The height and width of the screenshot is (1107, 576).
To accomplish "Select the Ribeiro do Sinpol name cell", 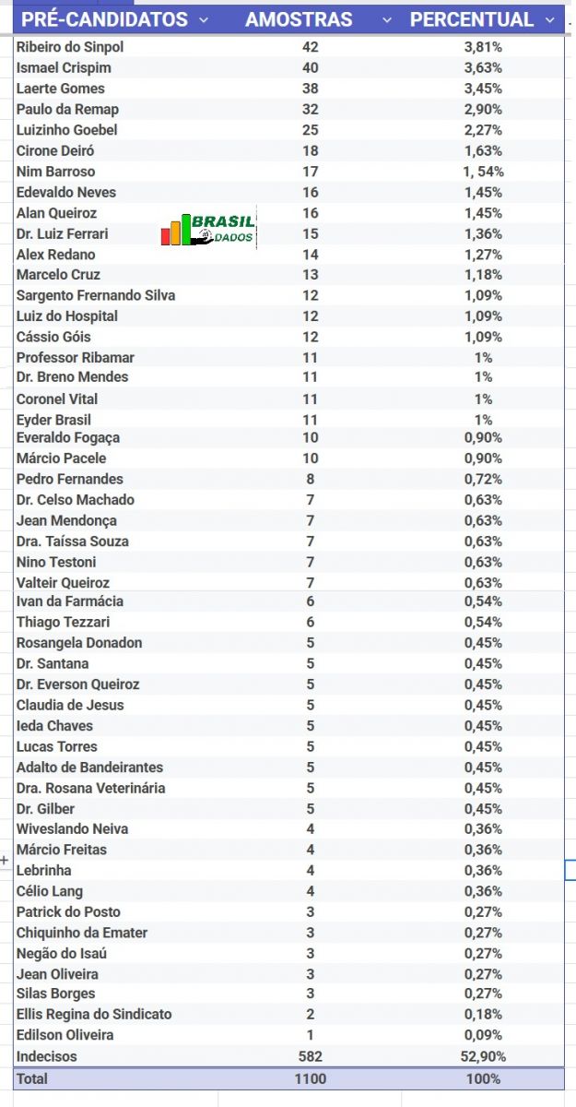I will pyautogui.click(x=70, y=47).
